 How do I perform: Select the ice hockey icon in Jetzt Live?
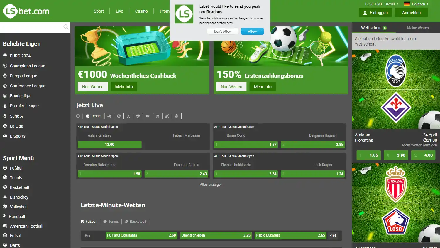(x=128, y=116)
